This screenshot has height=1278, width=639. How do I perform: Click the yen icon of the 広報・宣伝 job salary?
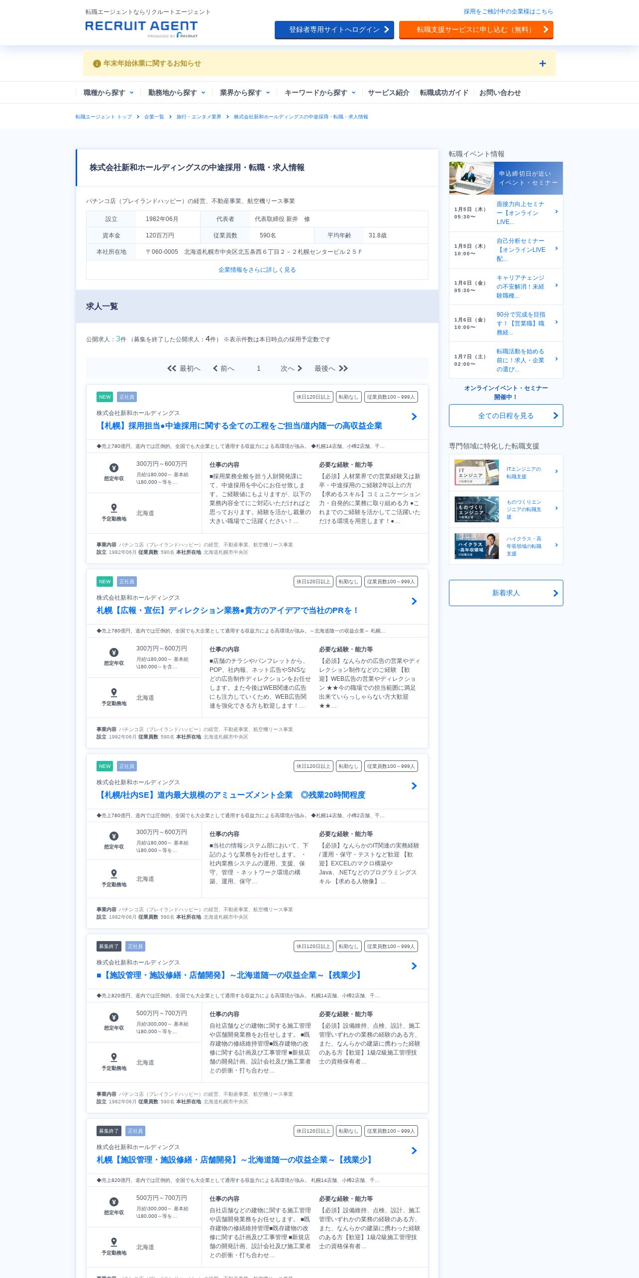[114, 652]
